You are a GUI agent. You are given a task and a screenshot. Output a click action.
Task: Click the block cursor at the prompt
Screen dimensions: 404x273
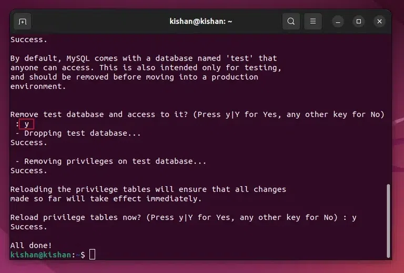point(92,255)
